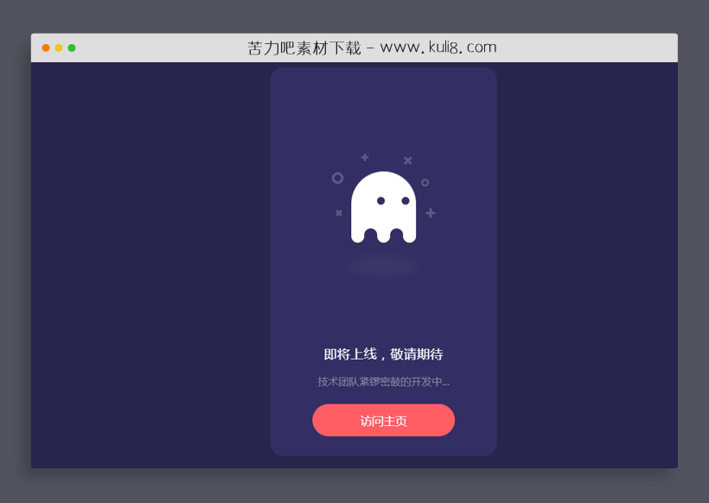The image size is (709, 503).
Task: Select the plus symbol above the ghost
Action: pos(365,157)
